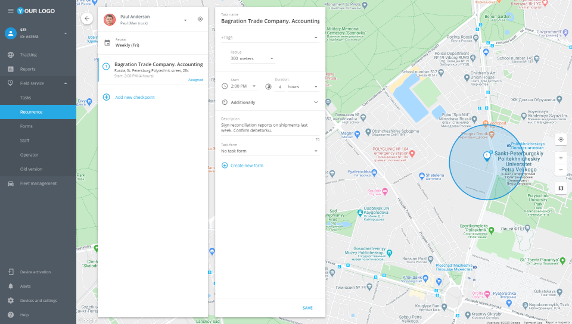Open the Paul Anderson assignee dropdown
572x324 pixels.
[x=185, y=20]
